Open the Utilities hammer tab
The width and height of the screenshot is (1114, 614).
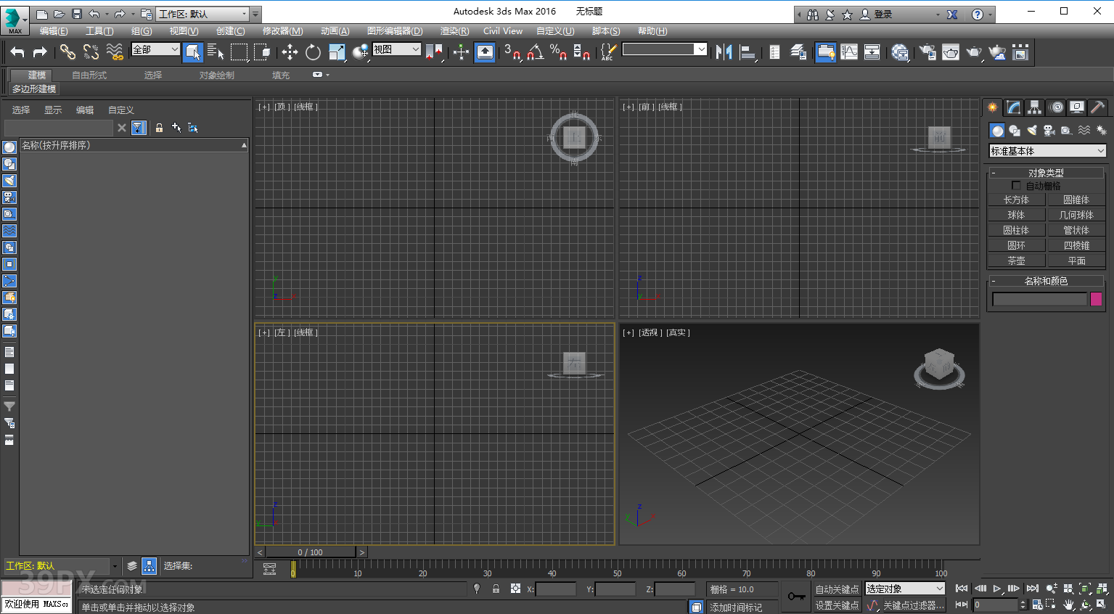coord(1098,107)
